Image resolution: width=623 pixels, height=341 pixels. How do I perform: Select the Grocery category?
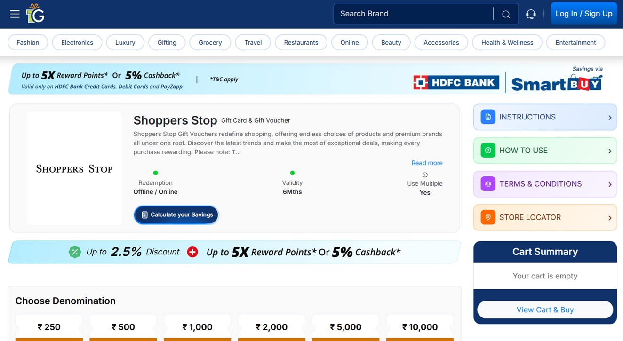210,42
